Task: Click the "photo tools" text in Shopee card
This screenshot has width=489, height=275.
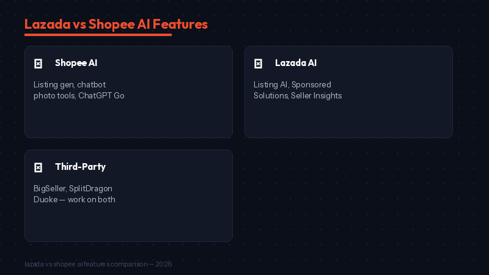Action: 54,96
